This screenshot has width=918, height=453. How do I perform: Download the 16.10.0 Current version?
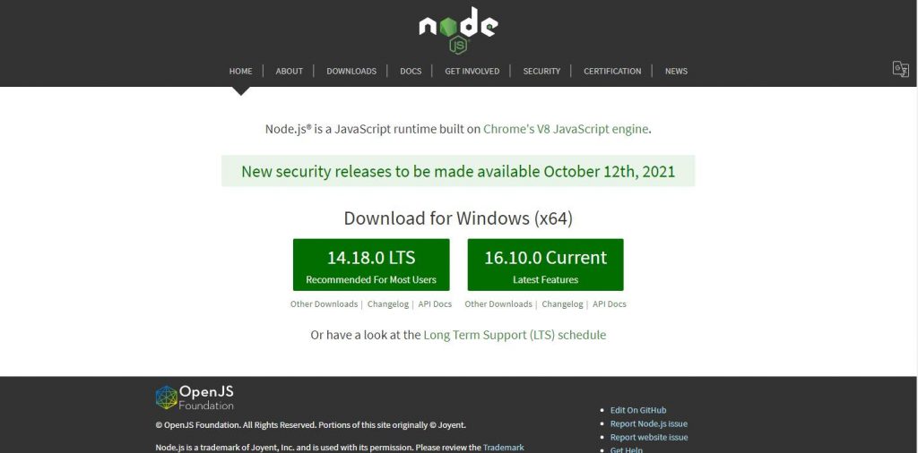click(x=546, y=265)
